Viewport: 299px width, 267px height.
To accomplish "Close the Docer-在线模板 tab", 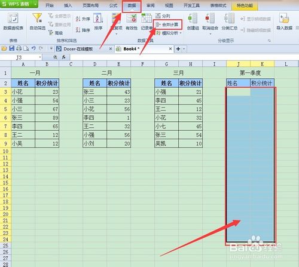I will point(111,49).
